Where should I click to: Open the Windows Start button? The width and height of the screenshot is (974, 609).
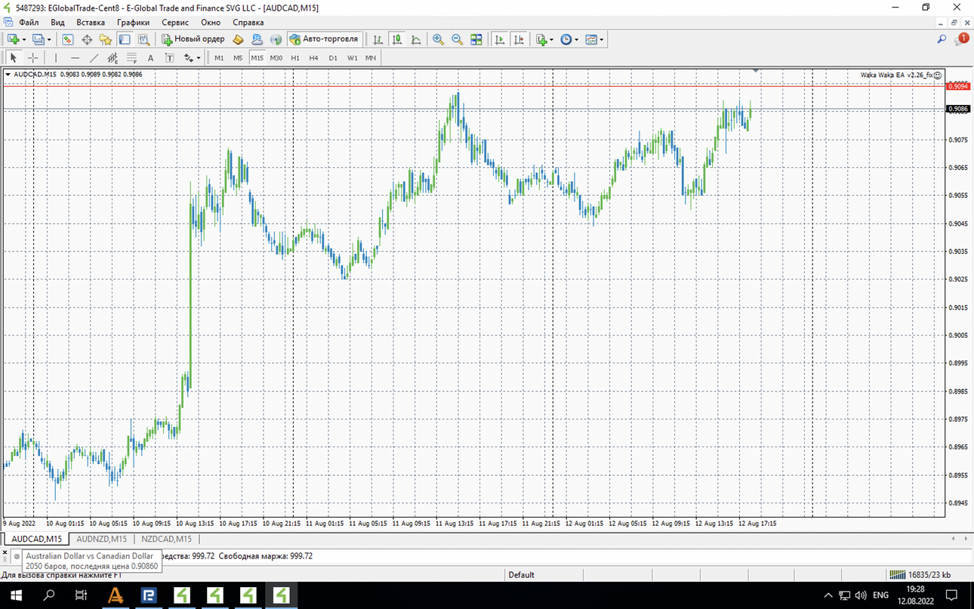pos(16,595)
